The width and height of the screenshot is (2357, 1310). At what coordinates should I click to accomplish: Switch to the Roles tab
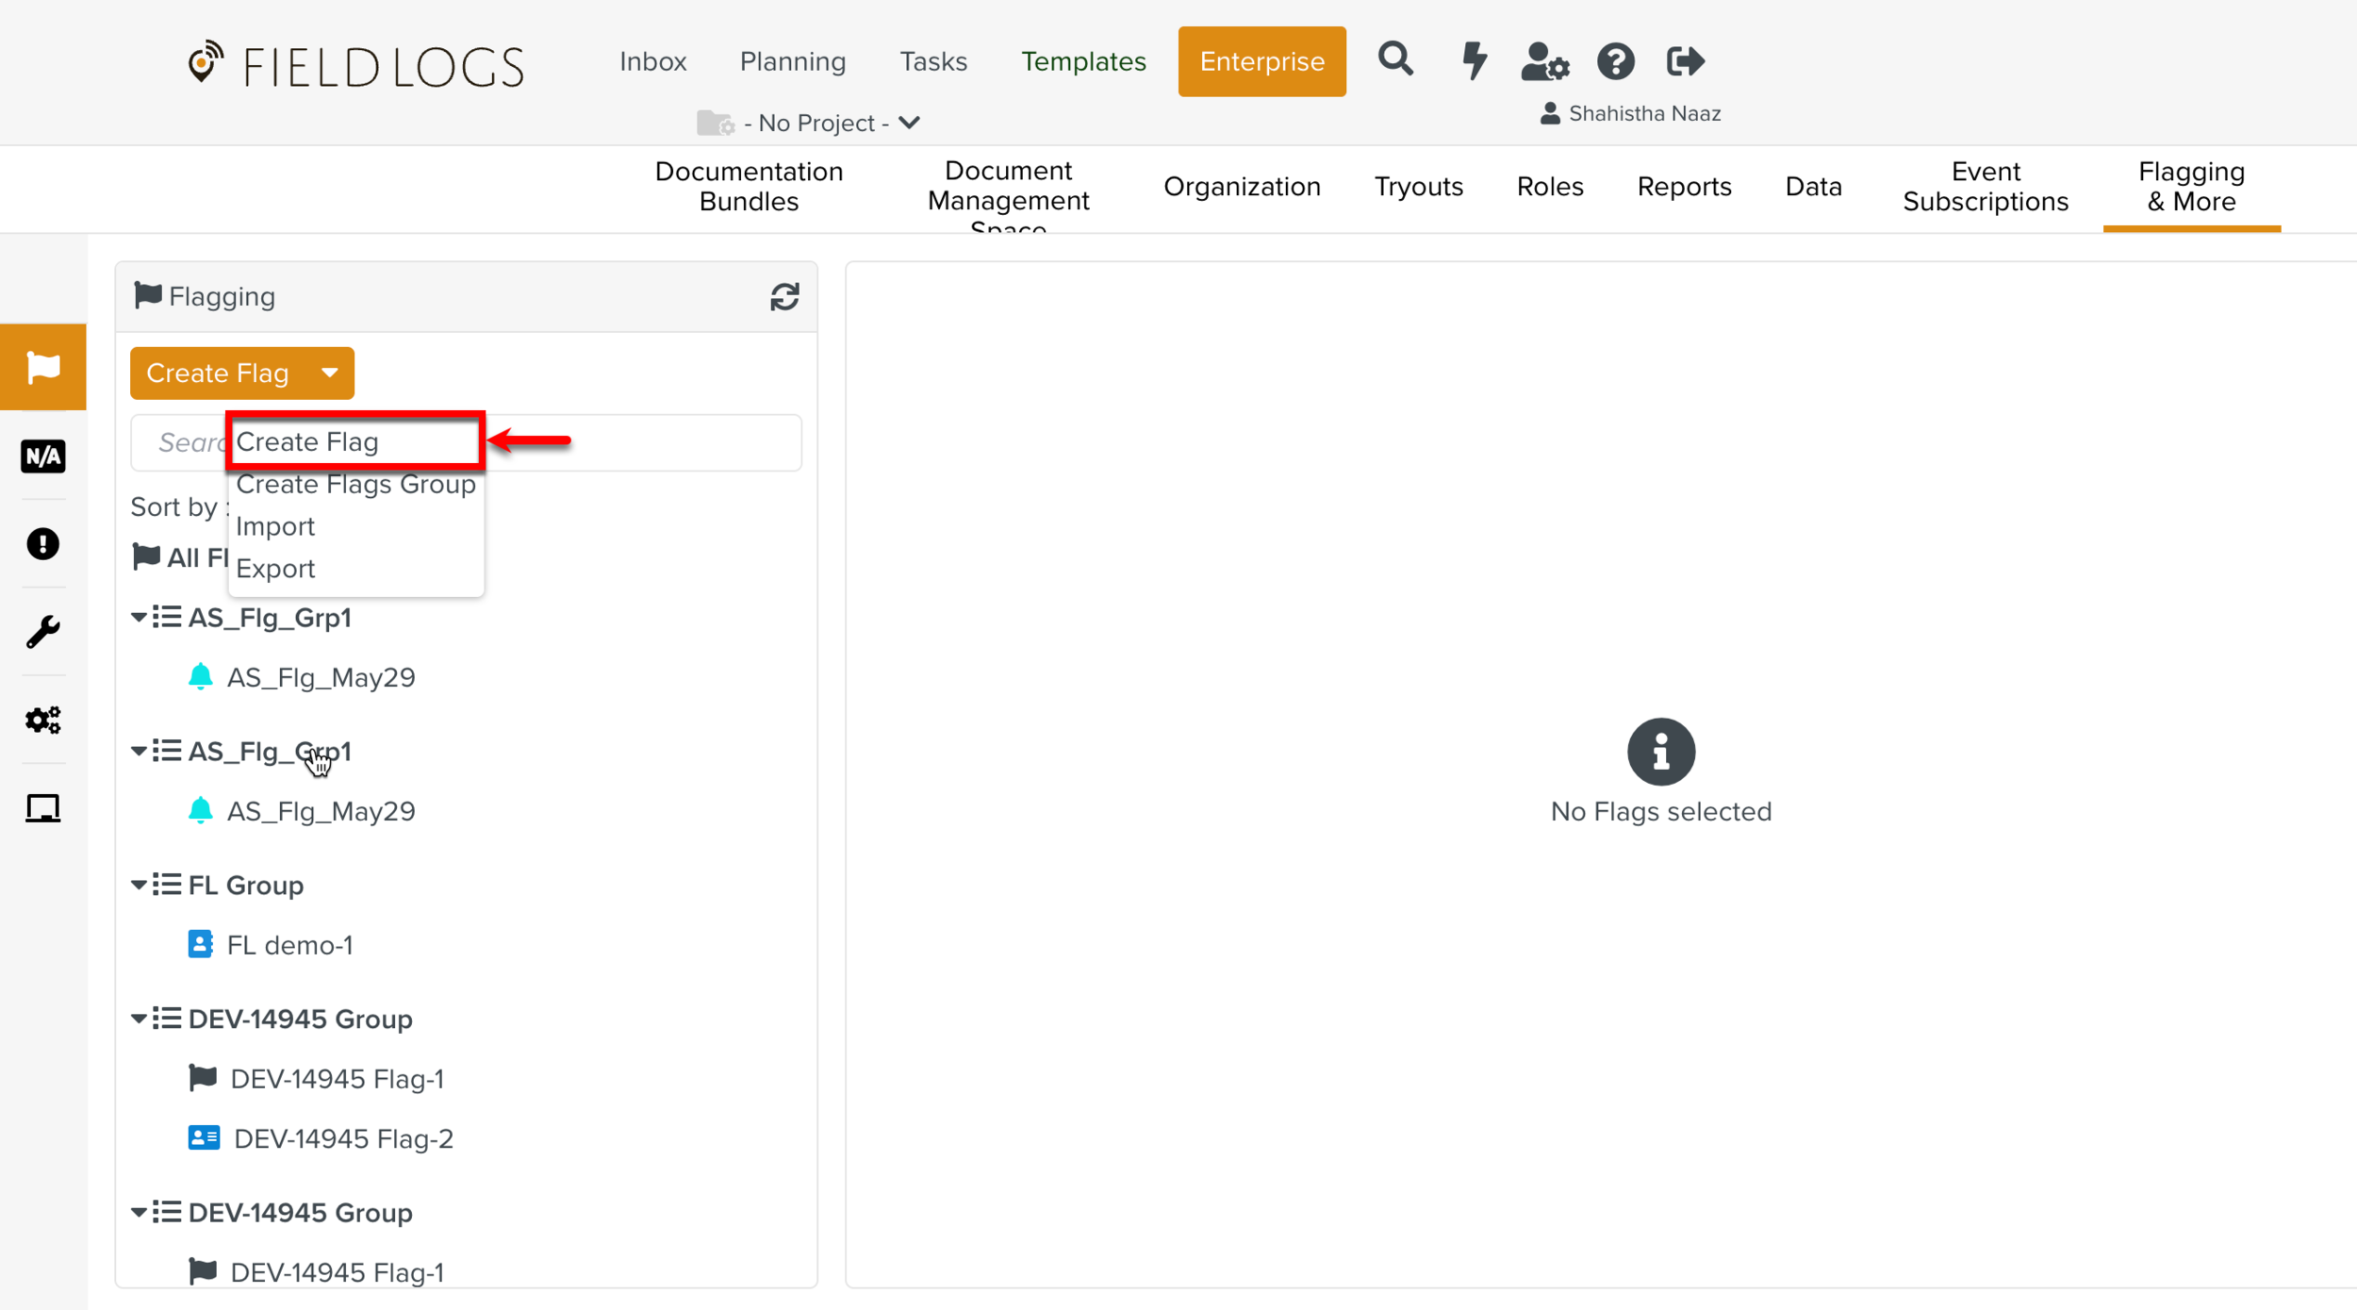pos(1549,187)
